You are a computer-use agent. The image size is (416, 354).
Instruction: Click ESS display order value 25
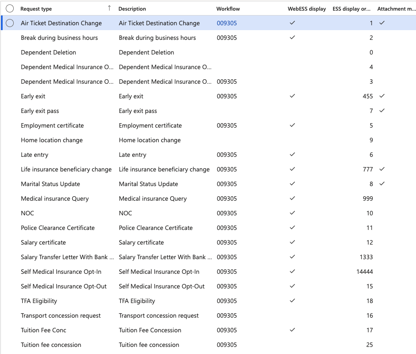[x=369, y=345]
